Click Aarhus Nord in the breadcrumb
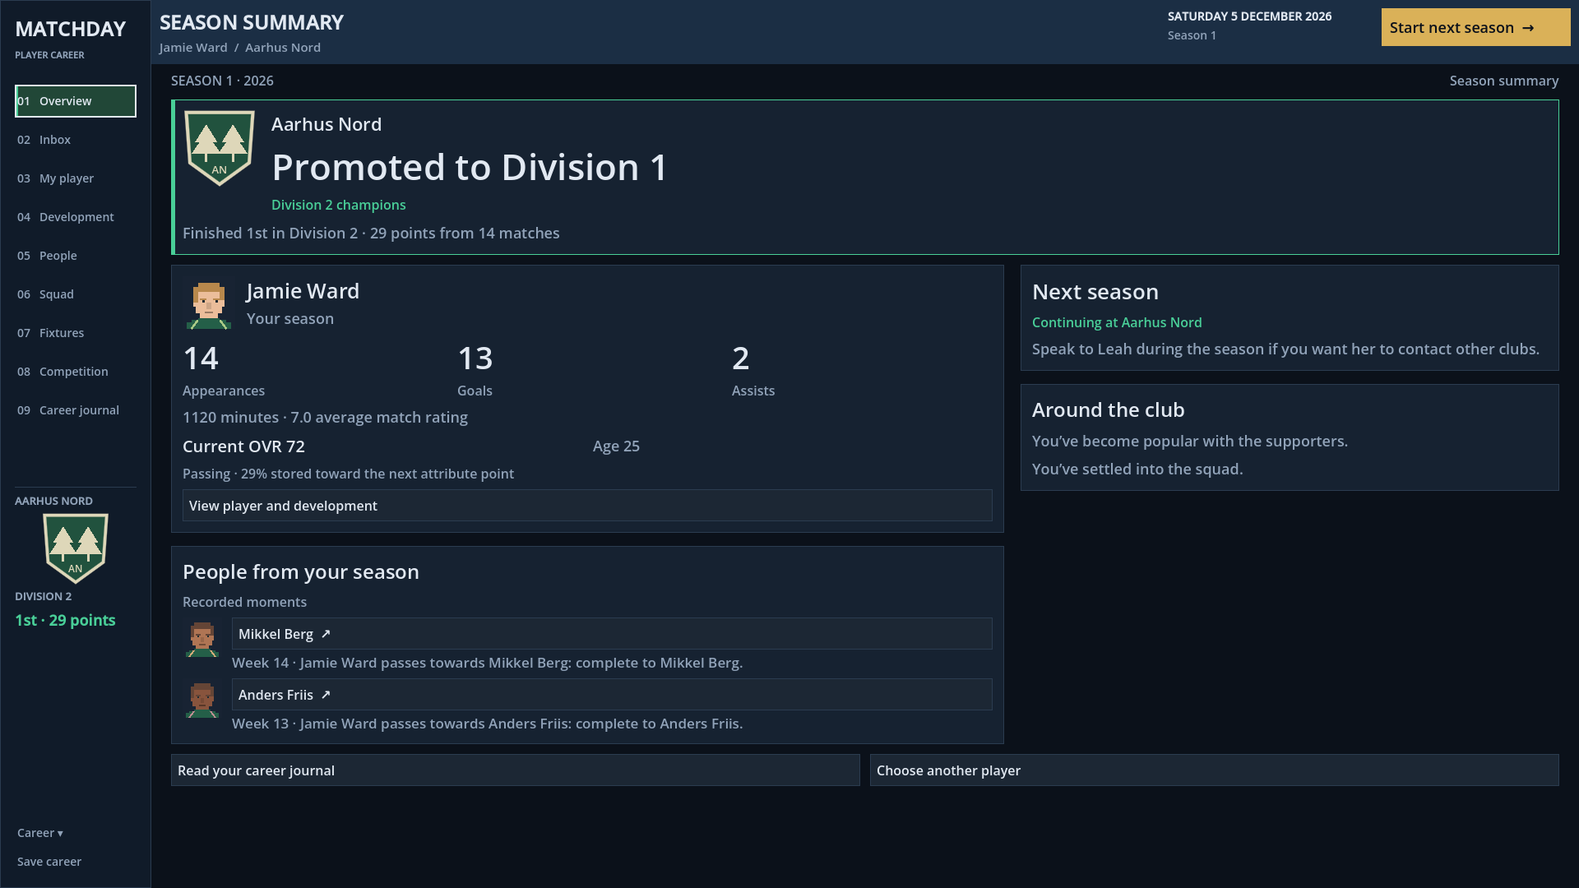Image resolution: width=1579 pixels, height=888 pixels. pos(283,48)
